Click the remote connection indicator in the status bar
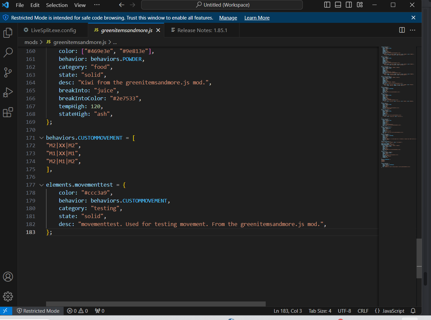 click(6, 311)
